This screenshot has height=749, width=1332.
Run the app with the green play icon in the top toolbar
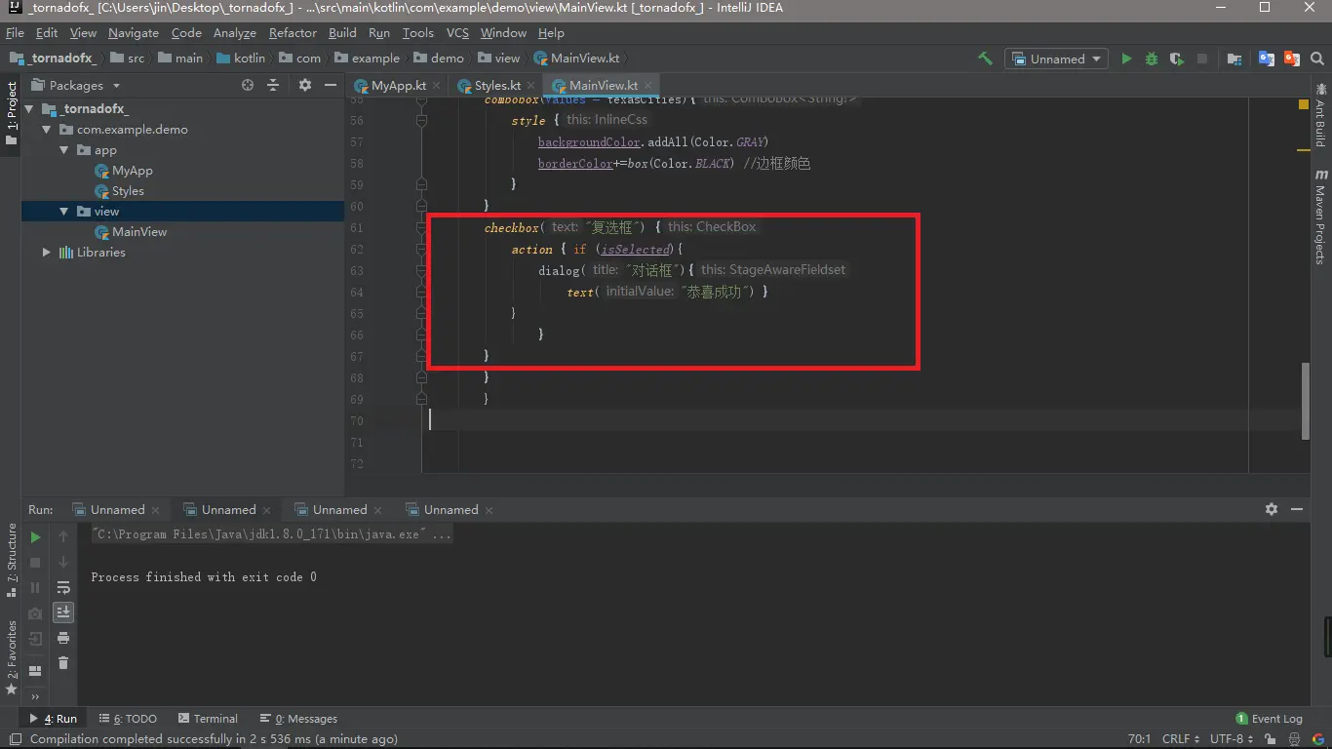coord(1126,59)
